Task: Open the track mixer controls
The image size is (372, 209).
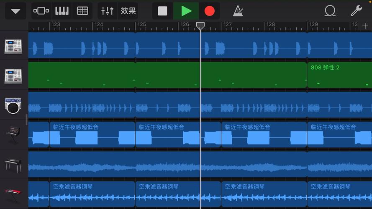Action: click(x=107, y=11)
